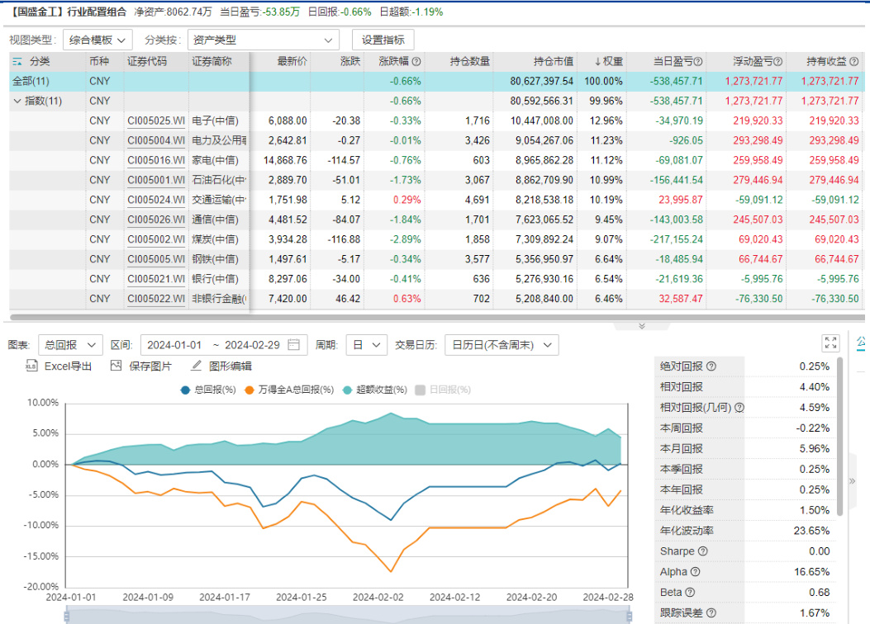
Task: Click the fullscreen expand icon above stats panel
Action: tap(830, 343)
